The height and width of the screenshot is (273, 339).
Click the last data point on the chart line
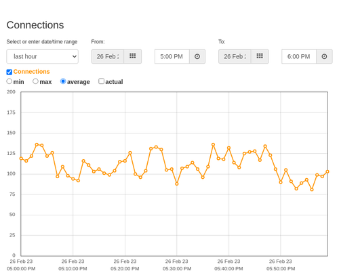click(327, 171)
